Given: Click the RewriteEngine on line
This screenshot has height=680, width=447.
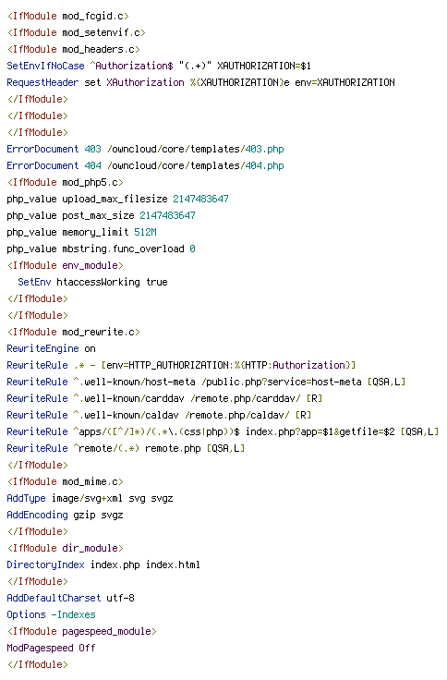Looking at the screenshot, I should tap(51, 348).
